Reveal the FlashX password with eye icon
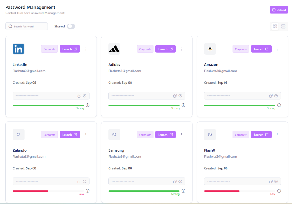The width and height of the screenshot is (292, 204). coord(276,182)
